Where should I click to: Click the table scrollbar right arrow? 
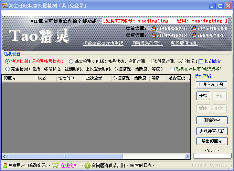pos(187,156)
